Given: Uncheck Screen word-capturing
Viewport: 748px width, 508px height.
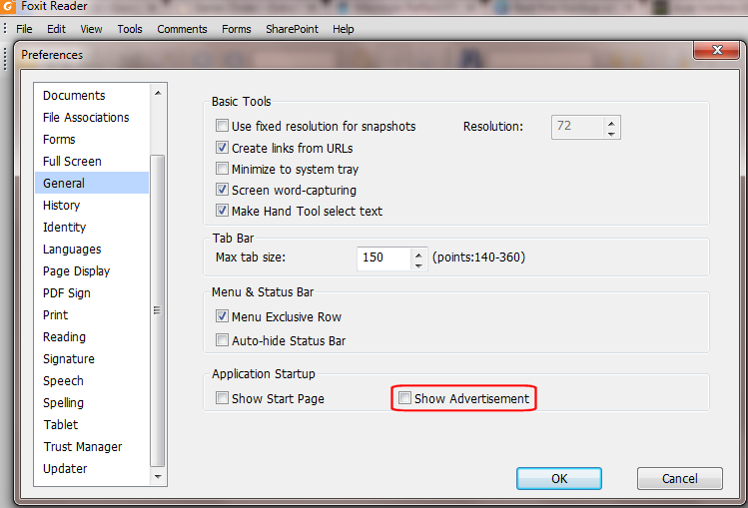Looking at the screenshot, I should pos(222,190).
